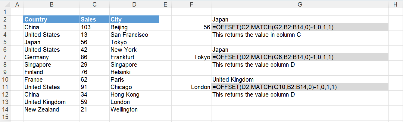
Task: Select the OFFSET formula referencing G2
Action: (x=300, y=27)
